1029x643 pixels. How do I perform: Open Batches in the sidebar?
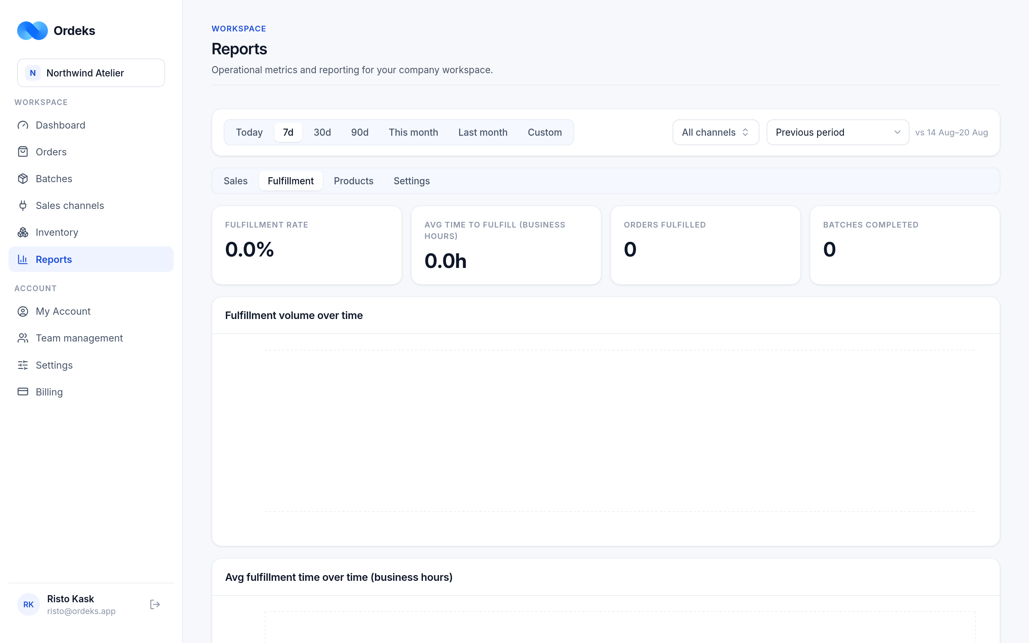[91, 179]
